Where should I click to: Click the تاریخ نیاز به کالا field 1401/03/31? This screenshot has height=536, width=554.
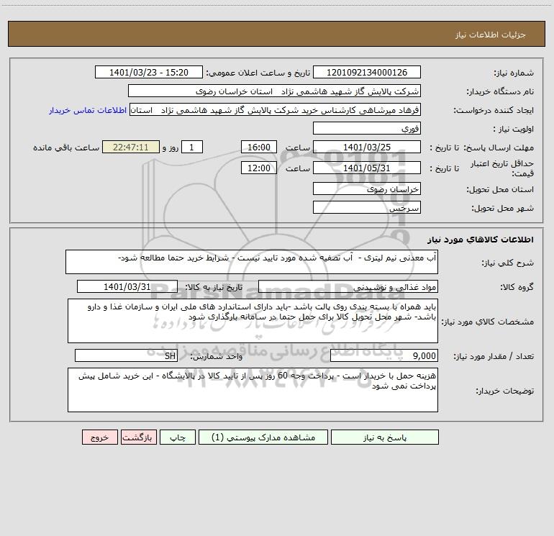coord(127,286)
